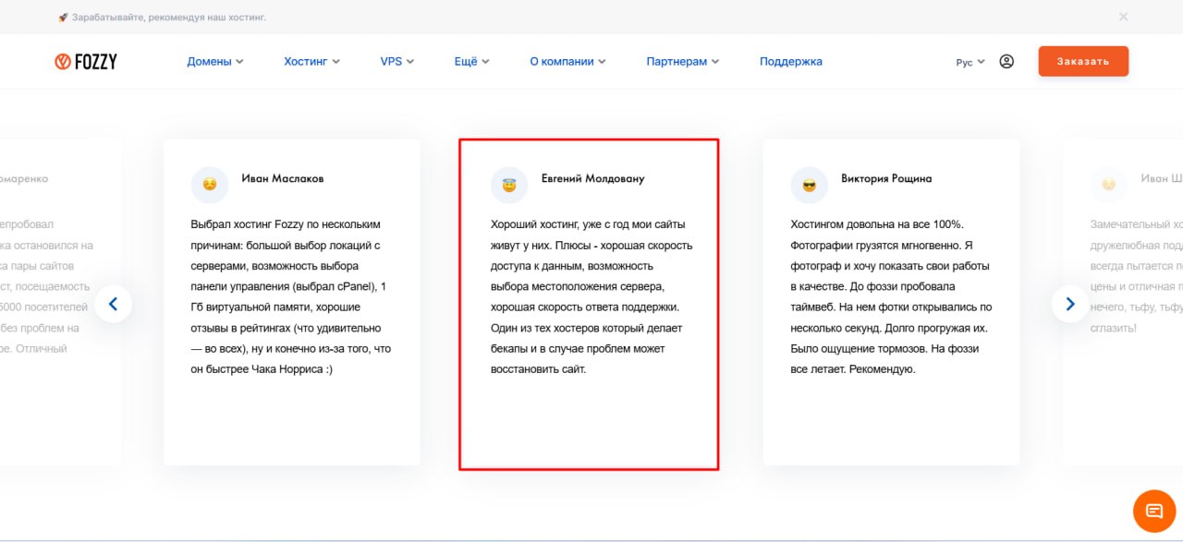Click review text starting 'Хостингом довольна на все'
1183x542 pixels.
click(x=891, y=296)
